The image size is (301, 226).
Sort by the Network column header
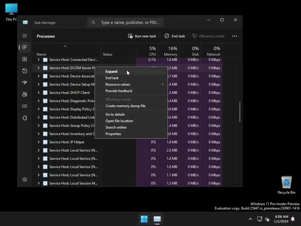[212, 51]
